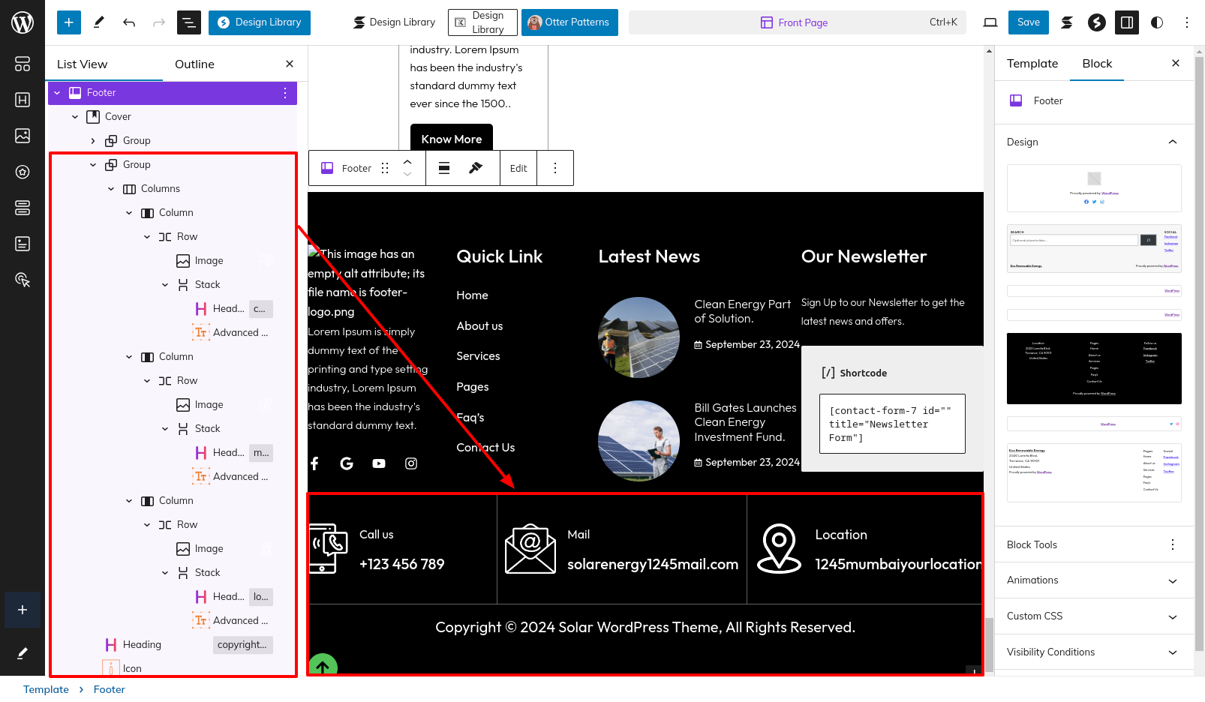Open Footer block toolbar options menu
The height and width of the screenshot is (702, 1205).
pyautogui.click(x=555, y=168)
